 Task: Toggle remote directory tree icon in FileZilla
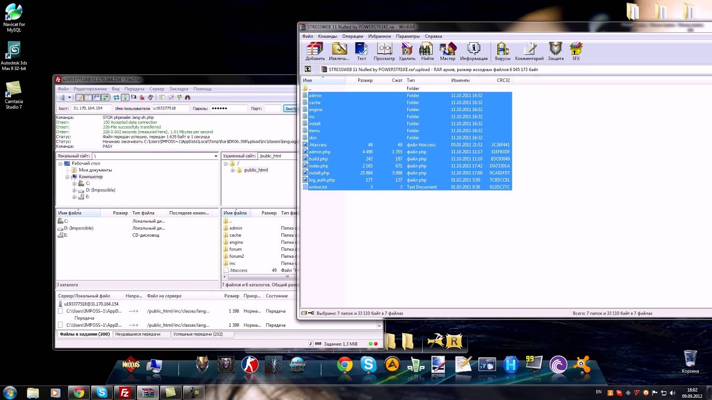pos(96,97)
